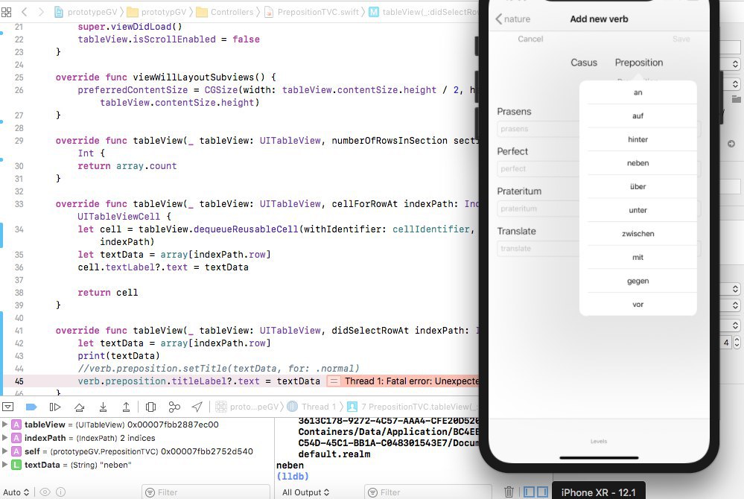
Task: Expand the indexPath variable
Action: (x=5, y=437)
